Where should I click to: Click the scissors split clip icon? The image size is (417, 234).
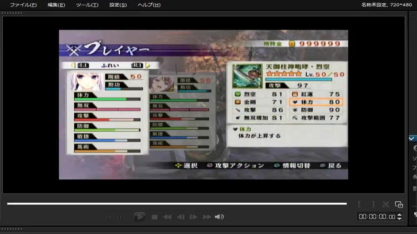(x=386, y=204)
